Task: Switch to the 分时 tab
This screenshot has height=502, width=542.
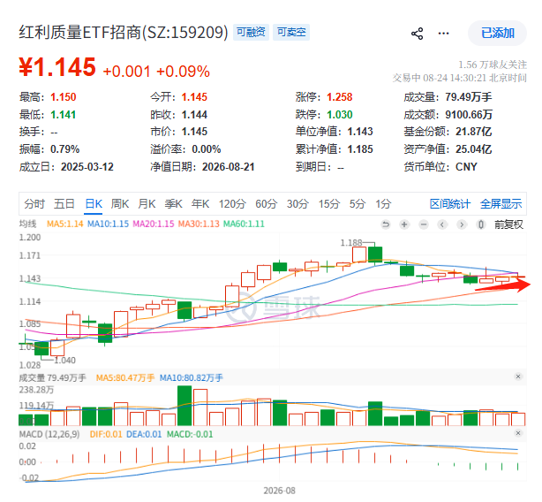Action: (34, 204)
